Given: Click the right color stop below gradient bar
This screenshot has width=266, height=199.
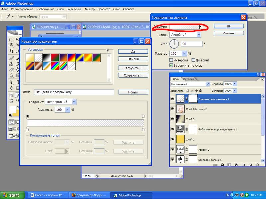Looking at the screenshot, I should [143, 129].
